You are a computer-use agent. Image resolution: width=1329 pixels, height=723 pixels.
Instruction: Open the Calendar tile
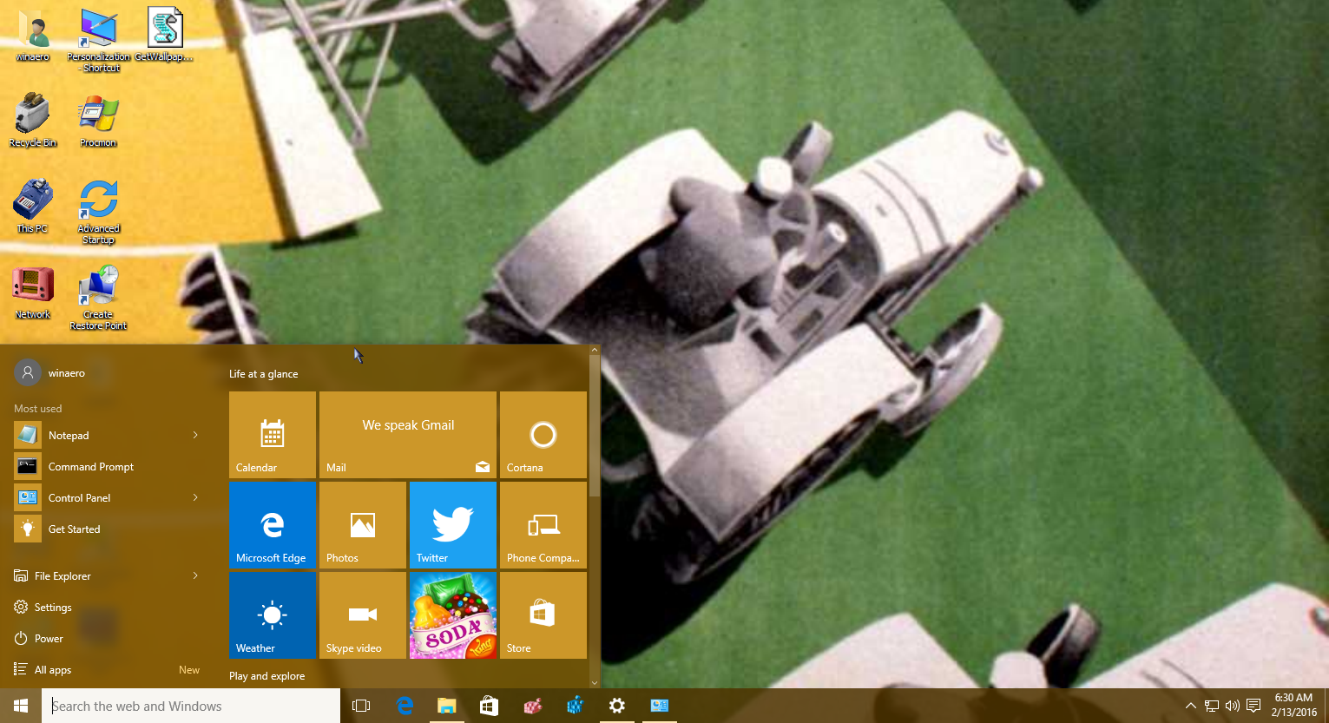[272, 434]
